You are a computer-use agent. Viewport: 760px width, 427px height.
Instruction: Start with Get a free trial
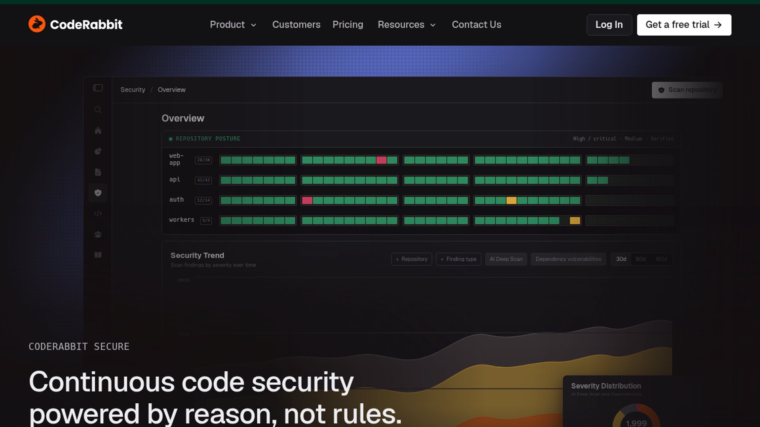684,25
